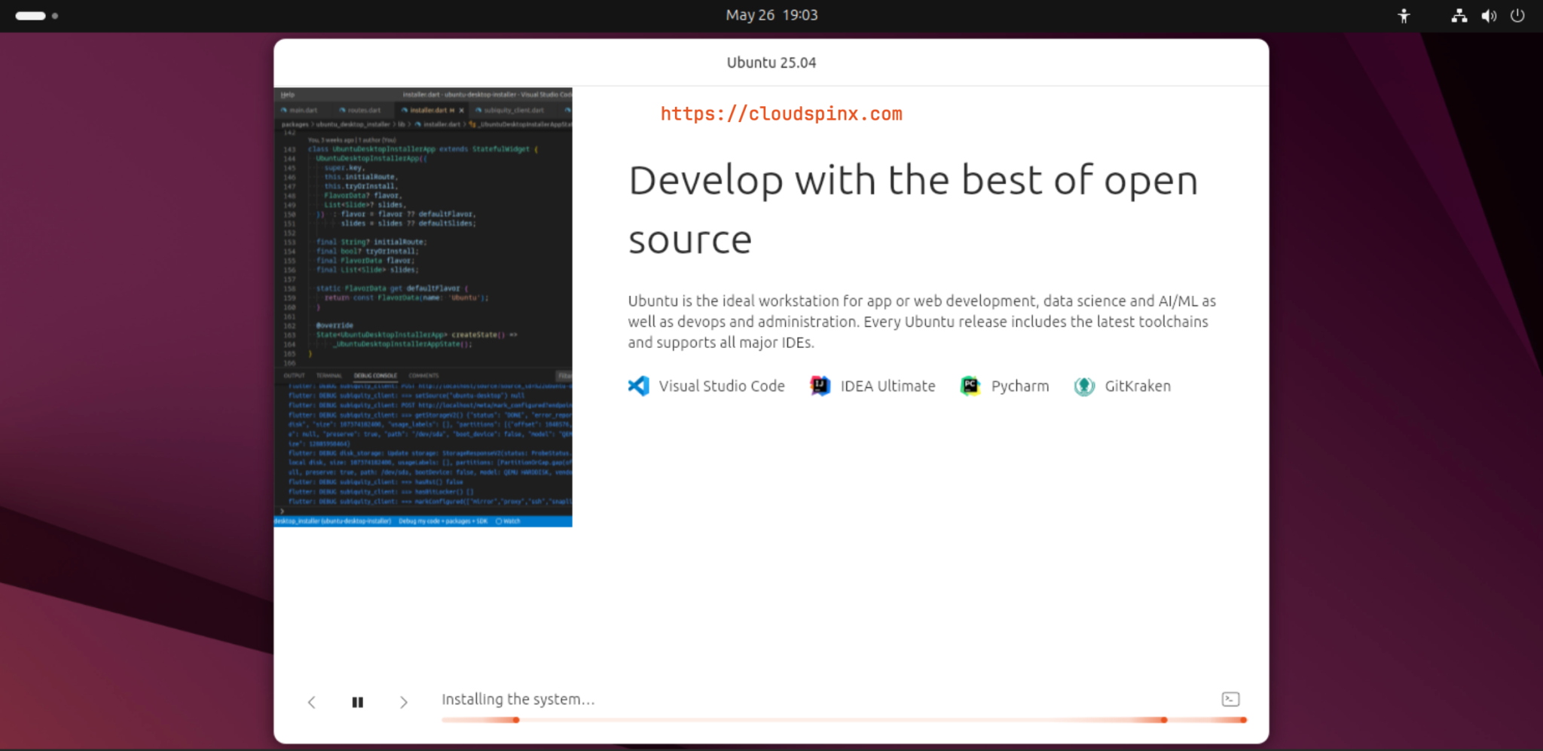Image resolution: width=1543 pixels, height=751 pixels.
Task: Click the Visual Studio Code logo icon
Action: click(638, 386)
